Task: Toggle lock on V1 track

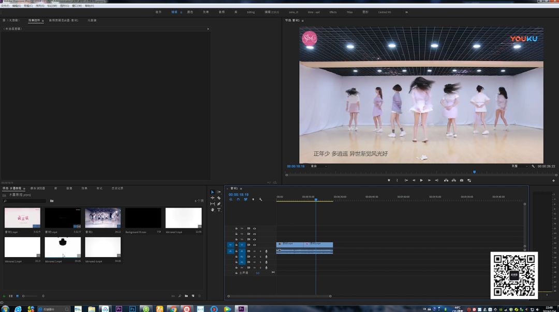Action: pos(237,245)
